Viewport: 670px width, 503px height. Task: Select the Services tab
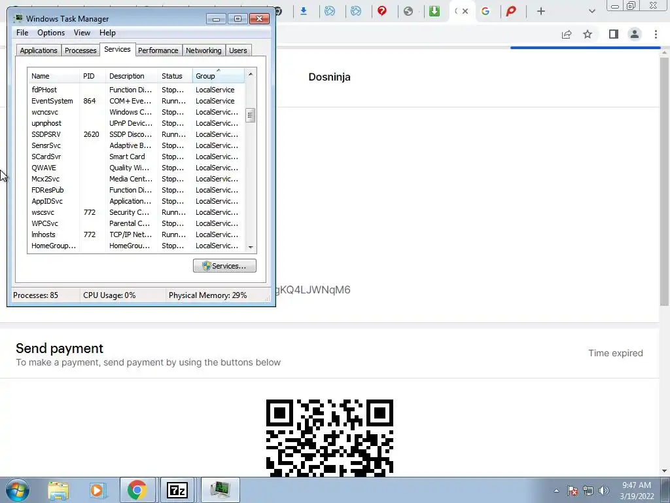tap(117, 49)
